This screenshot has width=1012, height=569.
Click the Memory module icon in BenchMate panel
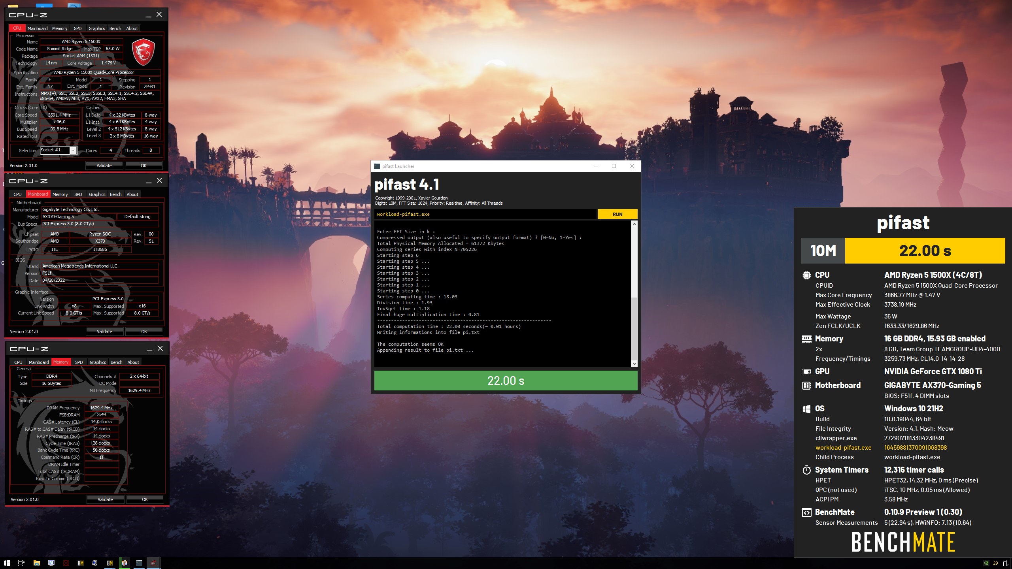point(806,339)
